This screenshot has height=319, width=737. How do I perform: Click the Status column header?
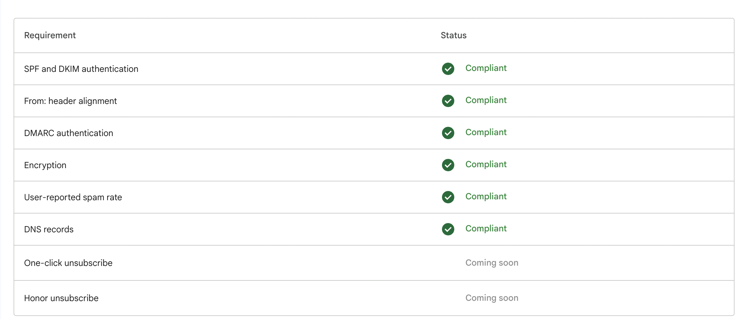(x=453, y=35)
